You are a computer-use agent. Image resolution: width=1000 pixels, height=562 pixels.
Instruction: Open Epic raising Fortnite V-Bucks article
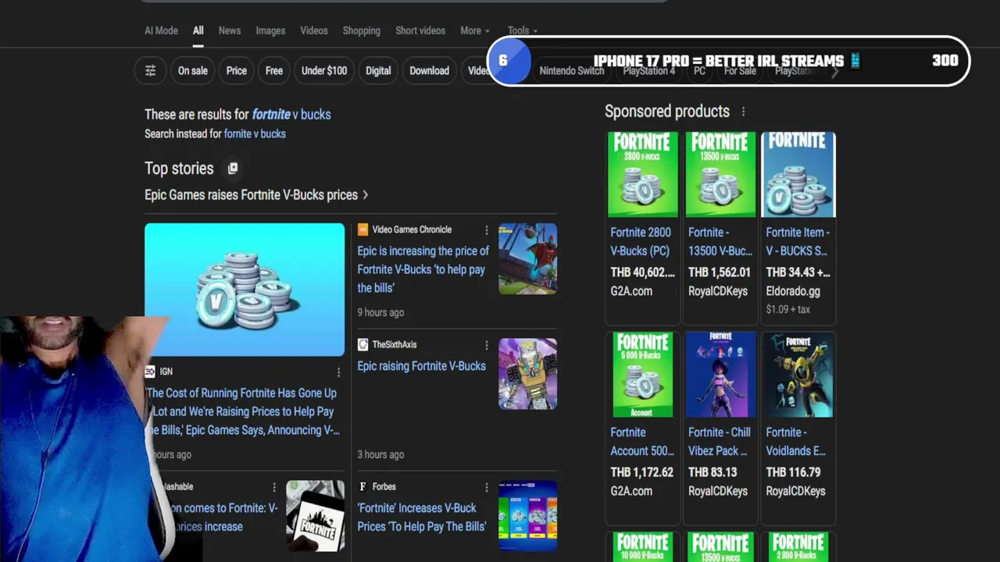click(421, 366)
